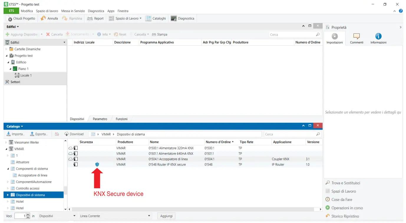
Task: Click the Importa catalog icon
Action: [9, 134]
